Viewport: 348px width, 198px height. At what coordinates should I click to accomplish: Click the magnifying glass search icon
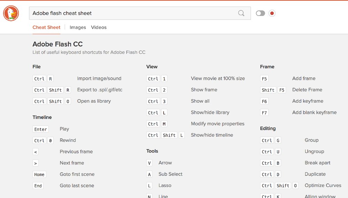tap(241, 13)
